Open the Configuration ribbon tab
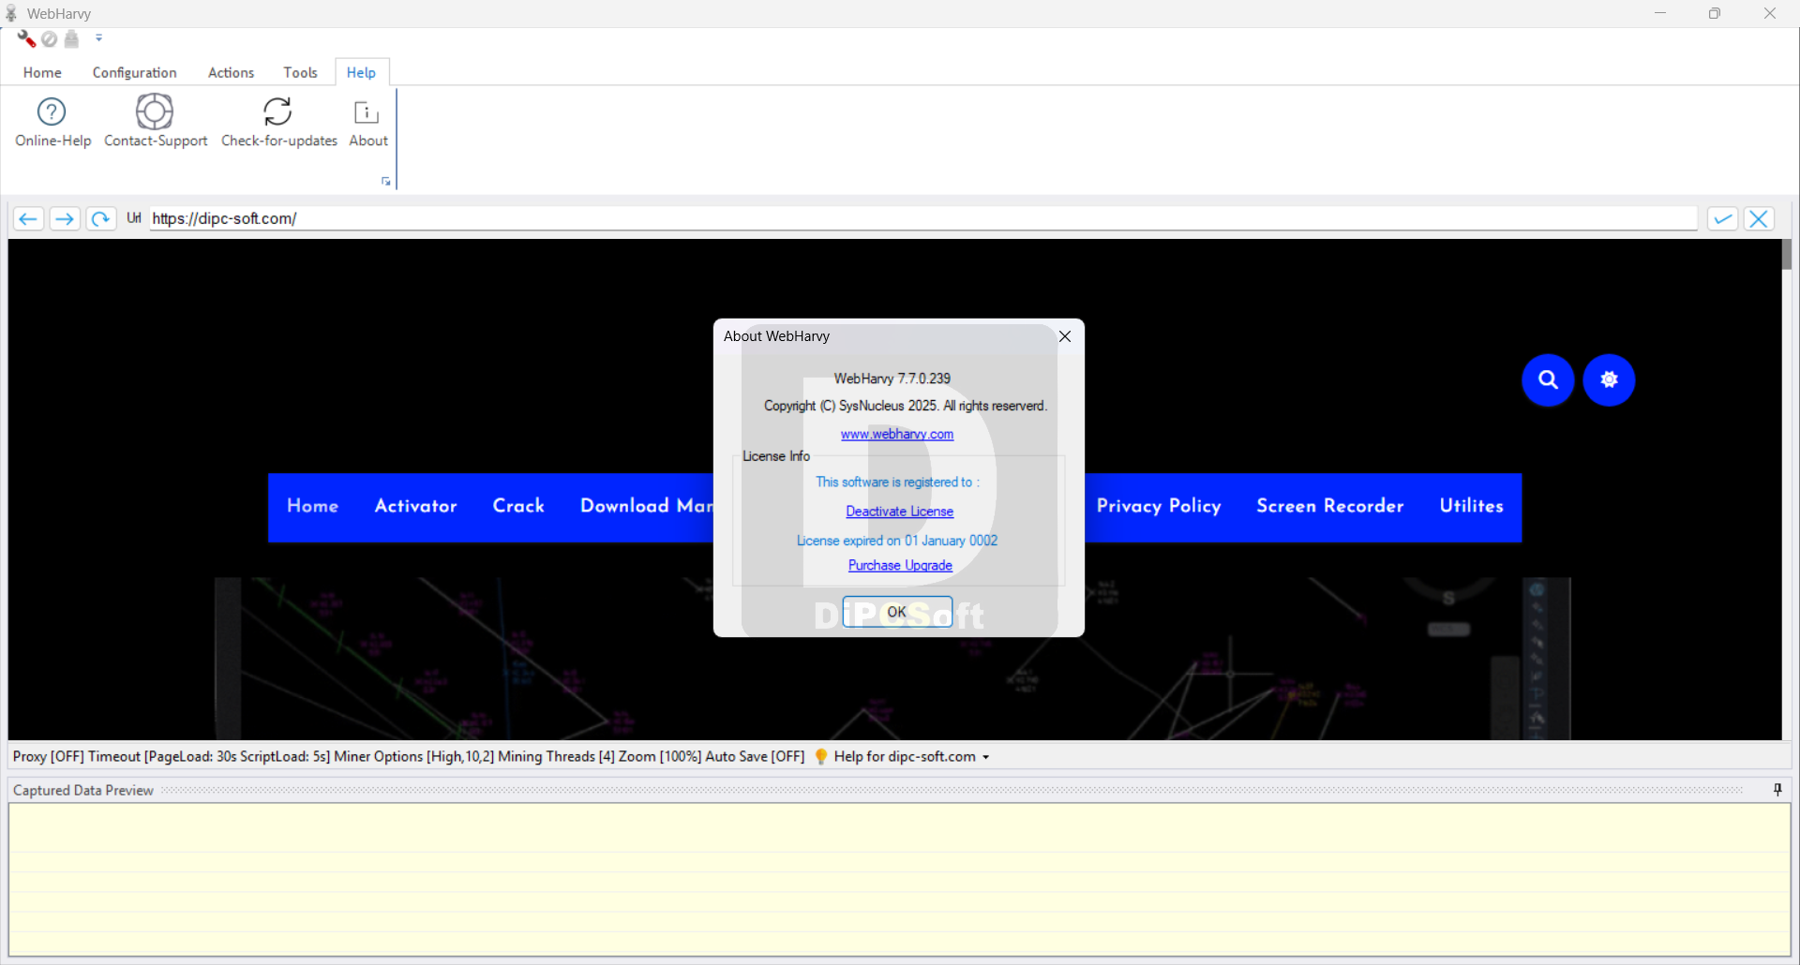The height and width of the screenshot is (965, 1800). coord(134,72)
